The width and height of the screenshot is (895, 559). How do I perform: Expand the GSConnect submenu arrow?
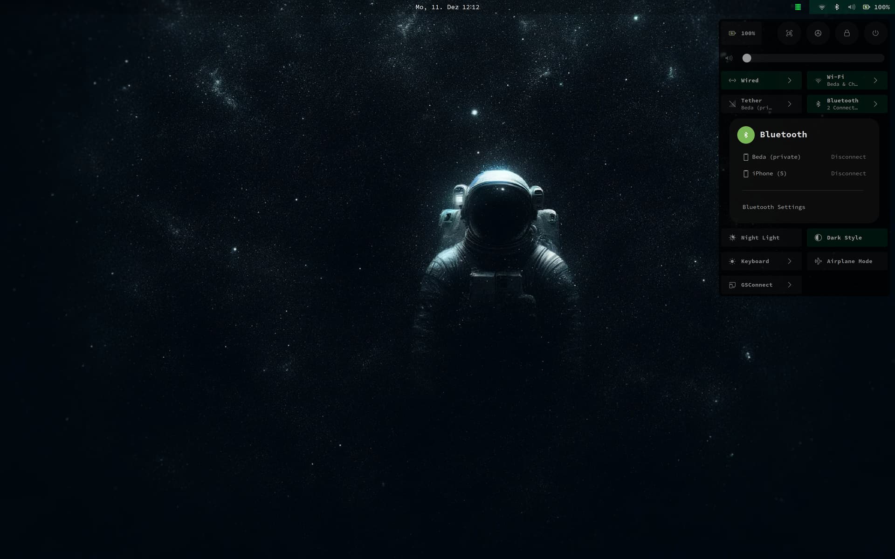click(x=790, y=285)
